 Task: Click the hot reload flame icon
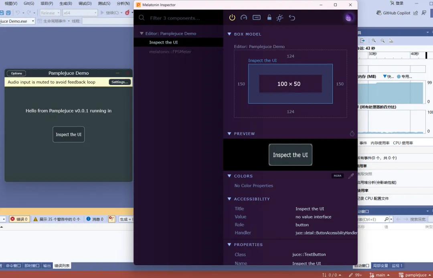click(x=127, y=13)
